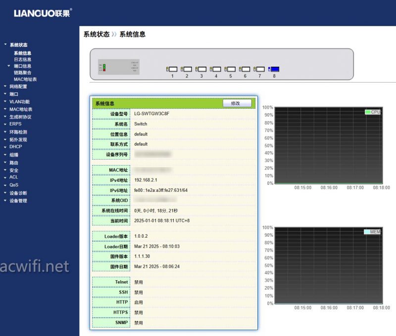Screen dimensions: 396x336
Task: Expand the 设备管理 sidebar section
Action: (20, 201)
